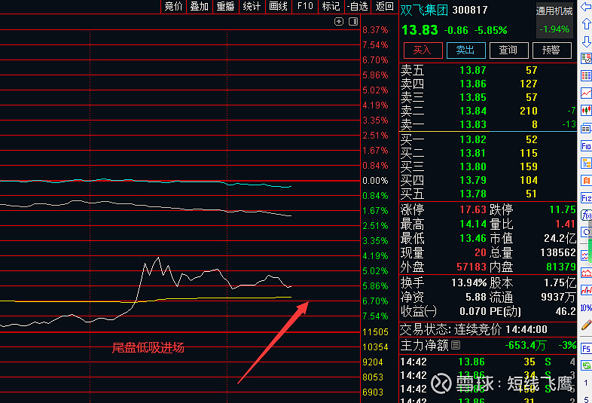Select 买四 price 13.79

[x=473, y=181]
